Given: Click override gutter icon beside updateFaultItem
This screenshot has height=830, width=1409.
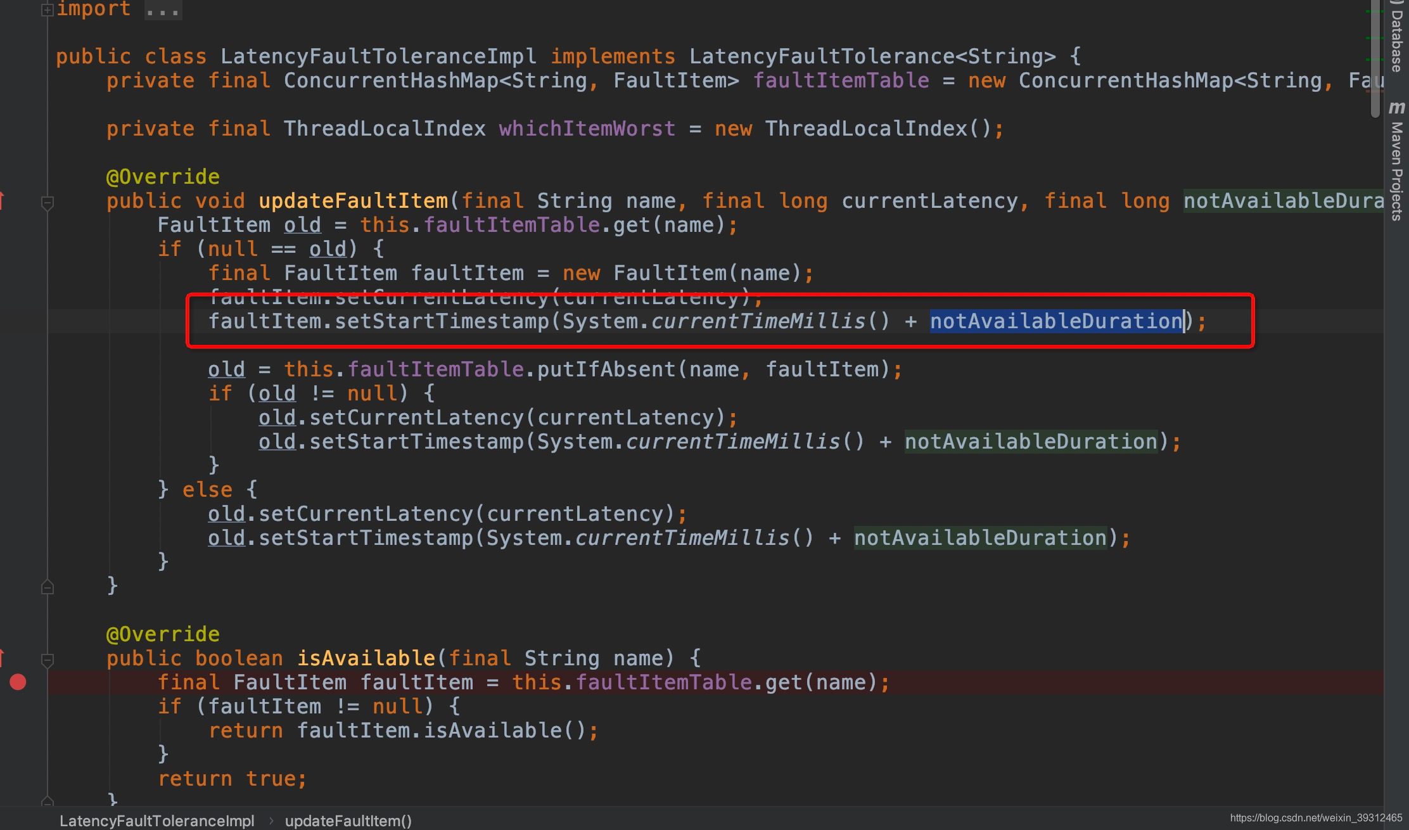Looking at the screenshot, I should pos(3,200).
